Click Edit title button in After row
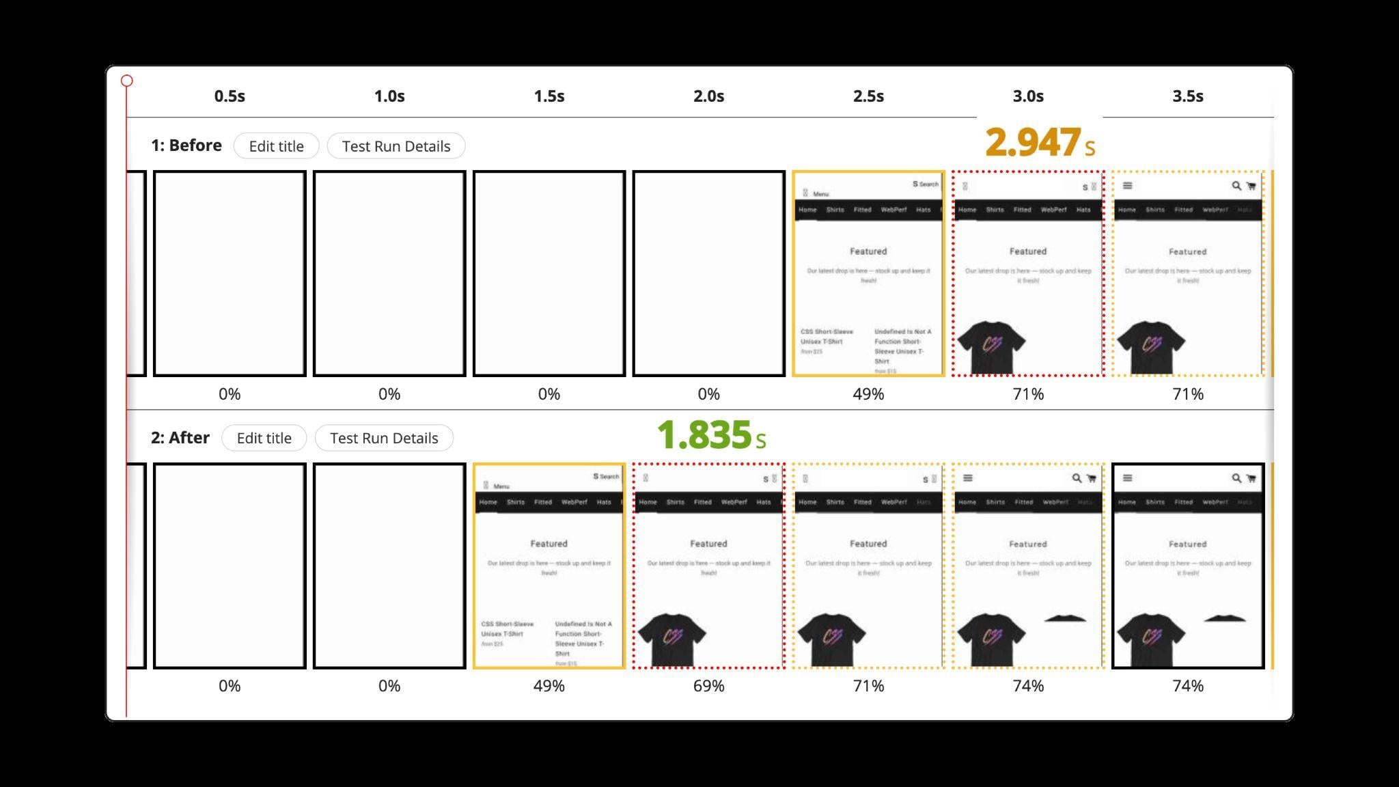This screenshot has height=787, width=1399. coord(263,438)
